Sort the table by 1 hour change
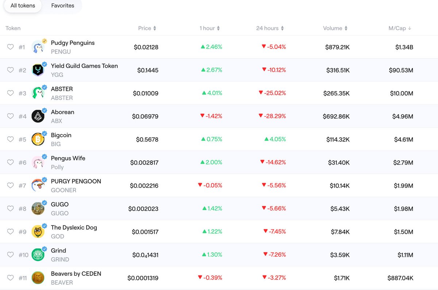Screen dimensions: 438x290 [x=210, y=28]
